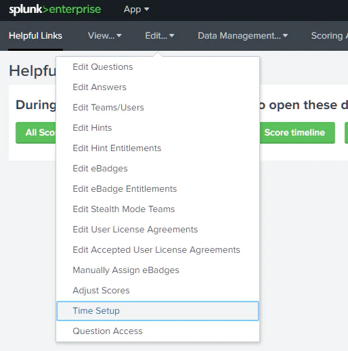Image resolution: width=348 pixels, height=351 pixels.
Task: Collapse the Edit... dropdown menu
Action: point(160,36)
